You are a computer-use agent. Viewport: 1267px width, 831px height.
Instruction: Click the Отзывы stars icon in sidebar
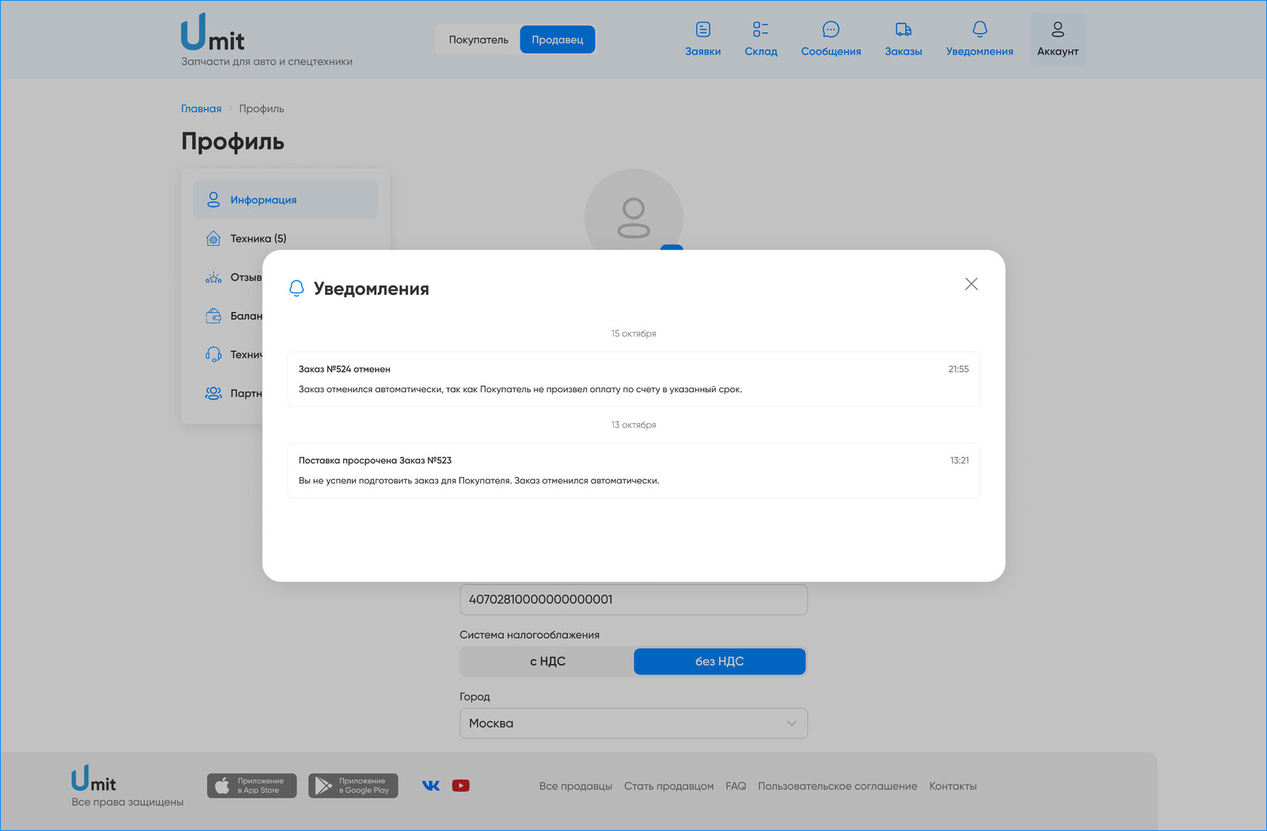click(x=213, y=277)
